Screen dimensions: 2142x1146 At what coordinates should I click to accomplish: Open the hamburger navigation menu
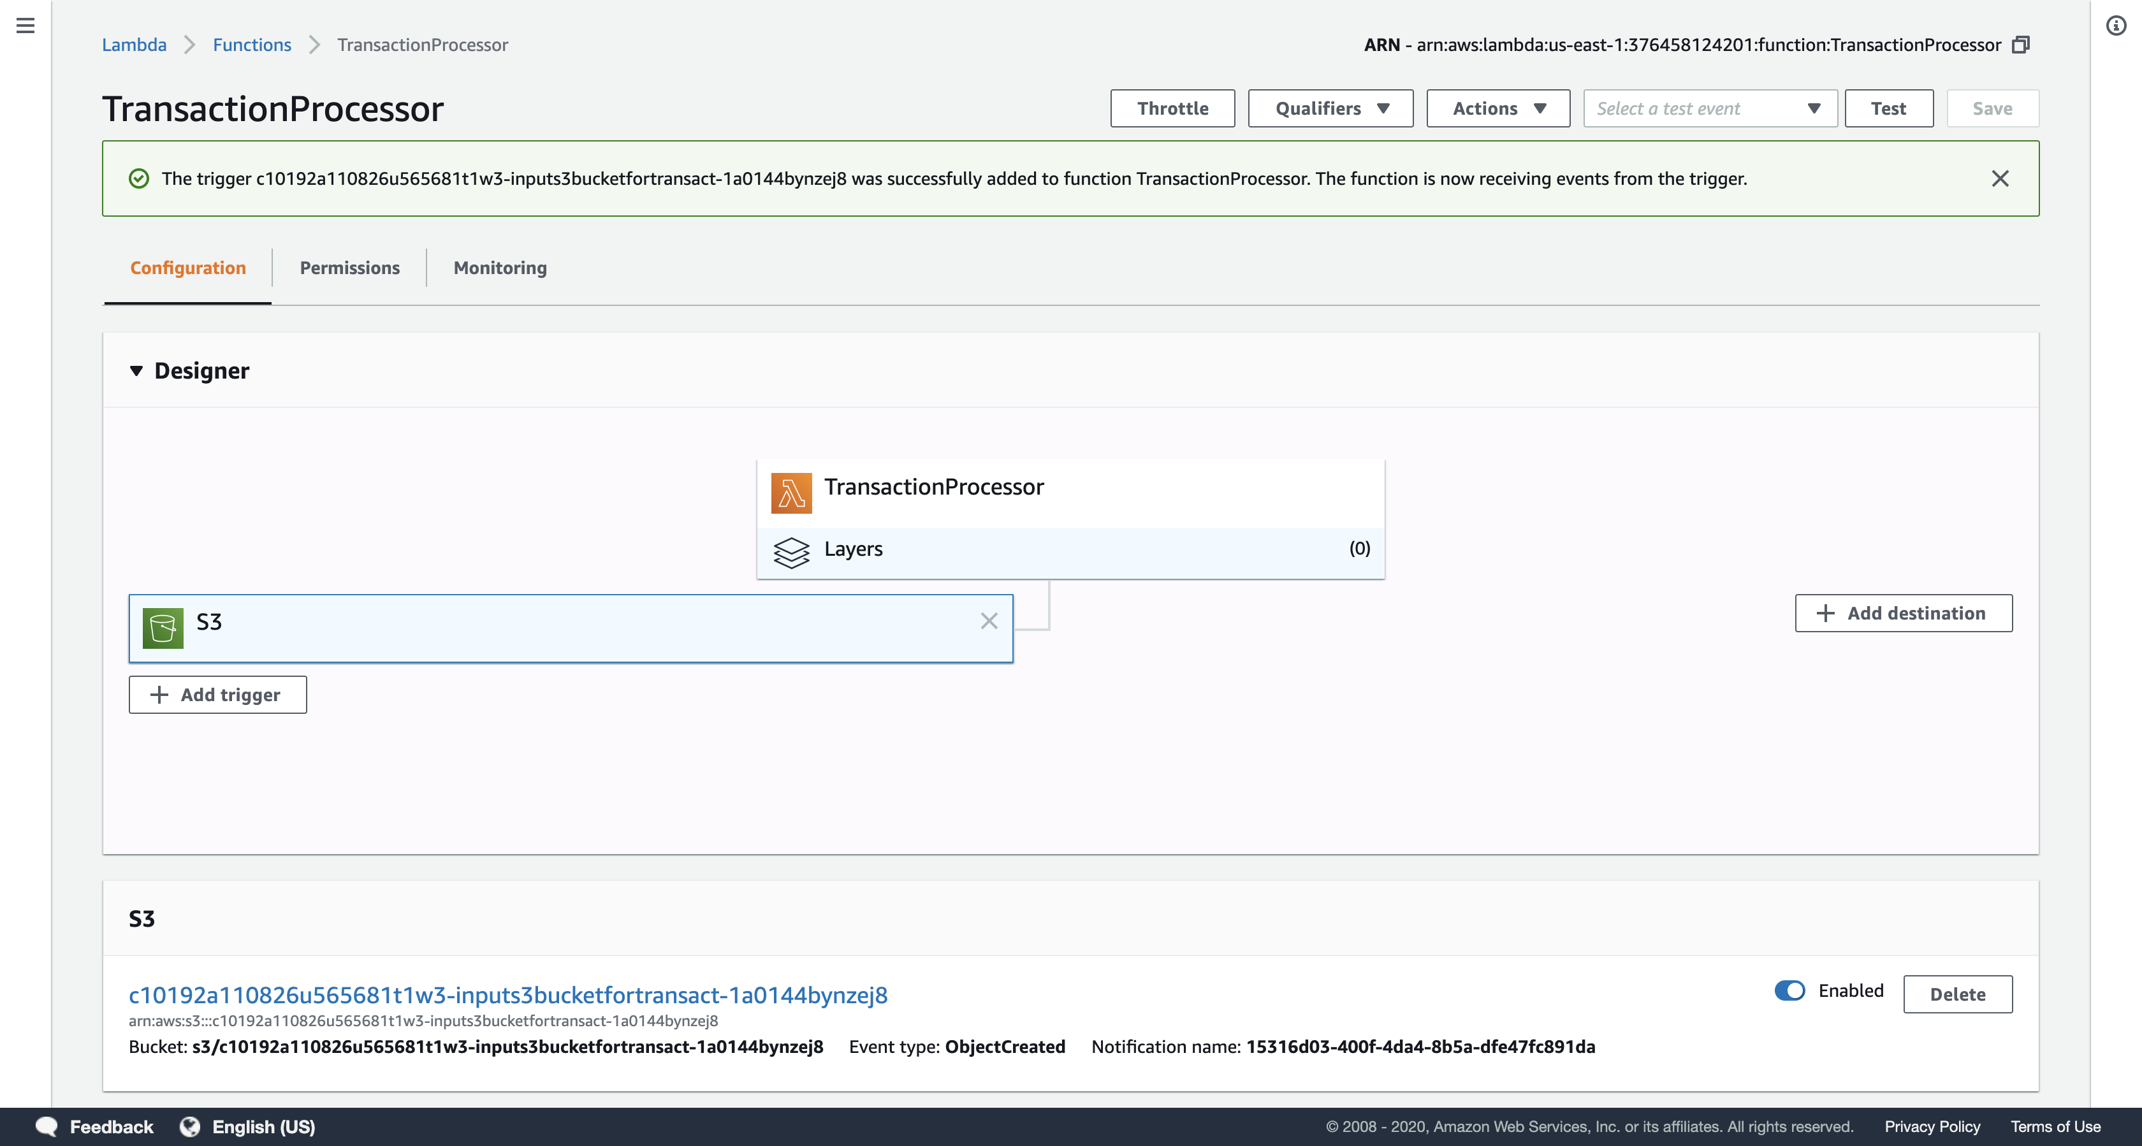click(x=25, y=25)
